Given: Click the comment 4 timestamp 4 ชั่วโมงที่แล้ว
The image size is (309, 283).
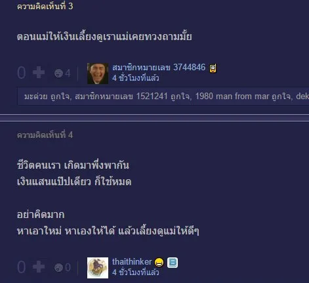Looking at the screenshot, I should 136,272.
